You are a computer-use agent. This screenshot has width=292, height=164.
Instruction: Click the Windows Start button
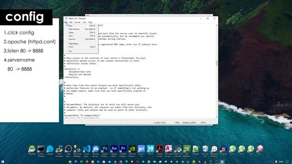tap(3, 162)
